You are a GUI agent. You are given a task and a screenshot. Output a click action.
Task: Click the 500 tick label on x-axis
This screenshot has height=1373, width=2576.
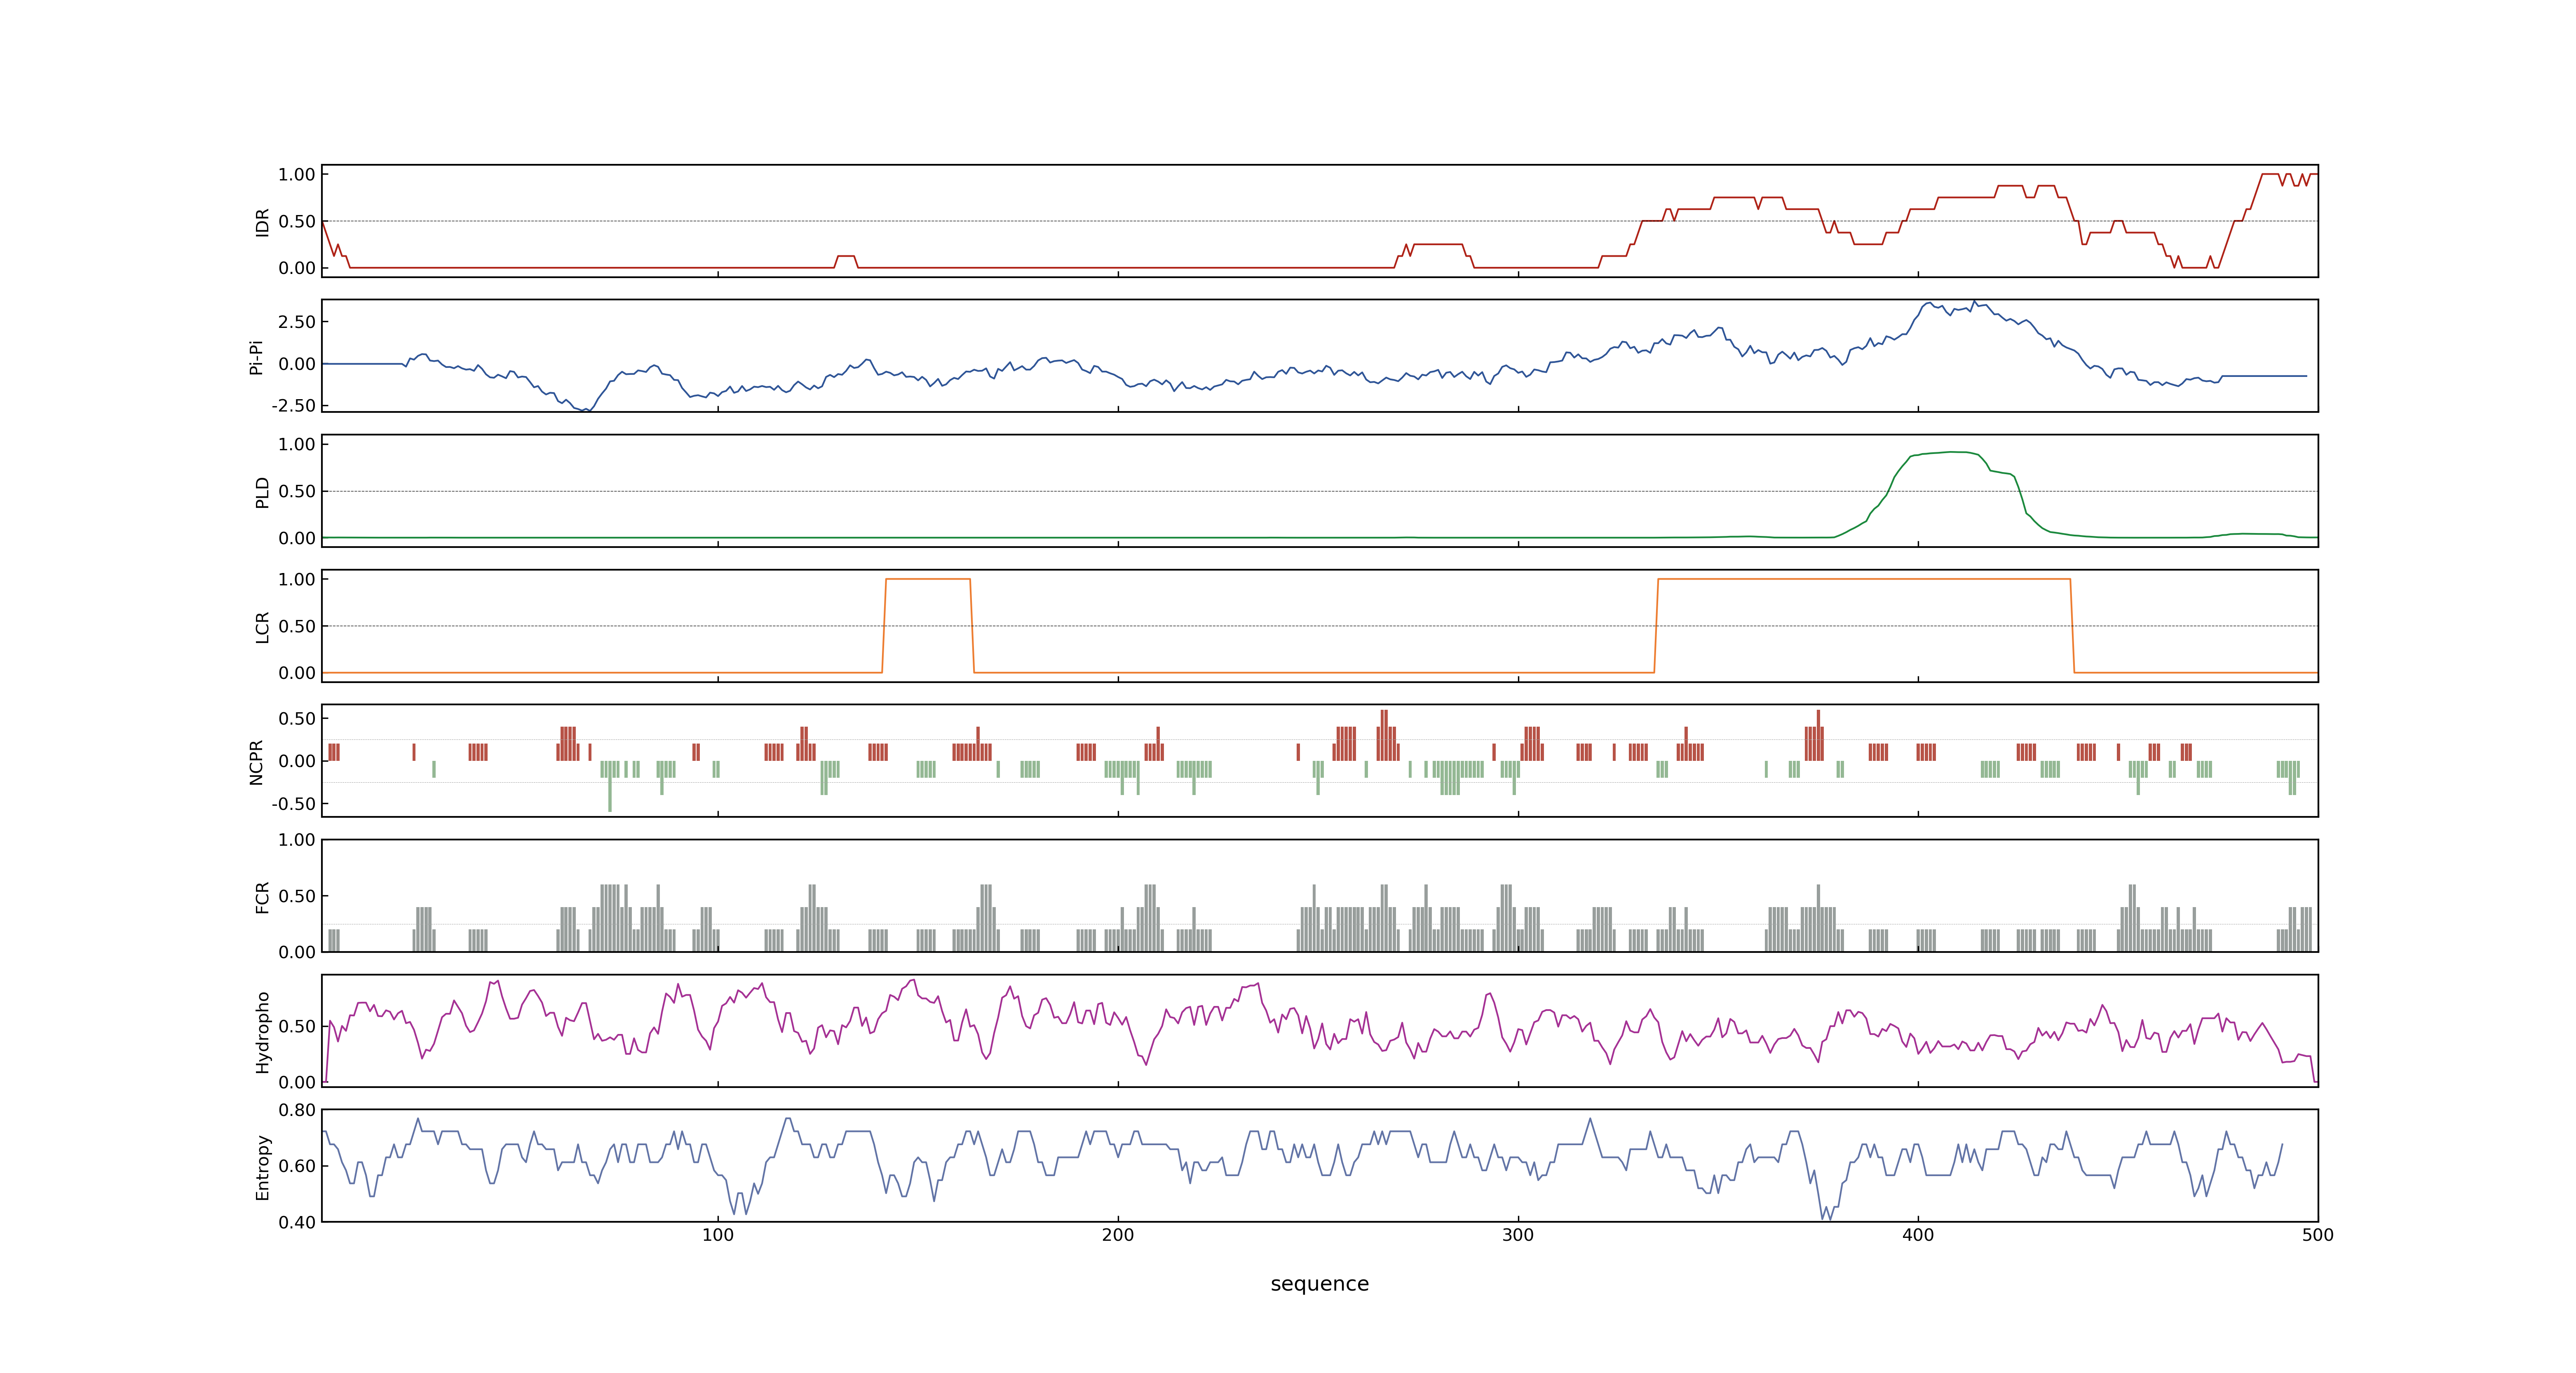click(2317, 1234)
